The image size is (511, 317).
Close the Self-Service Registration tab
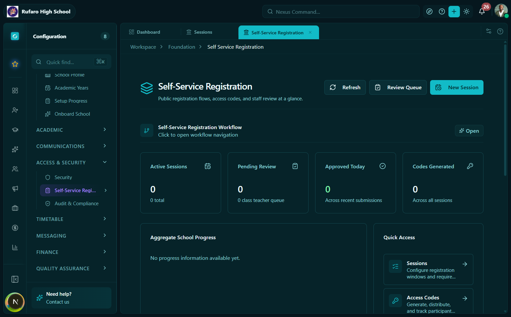point(310,32)
